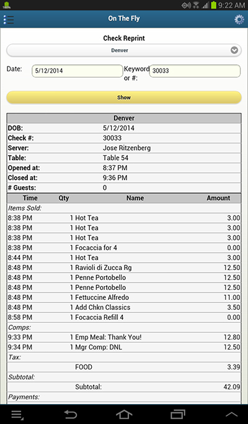Screen dimensions: 248x424
Task: Open settings gear icon
Action: click(x=239, y=19)
